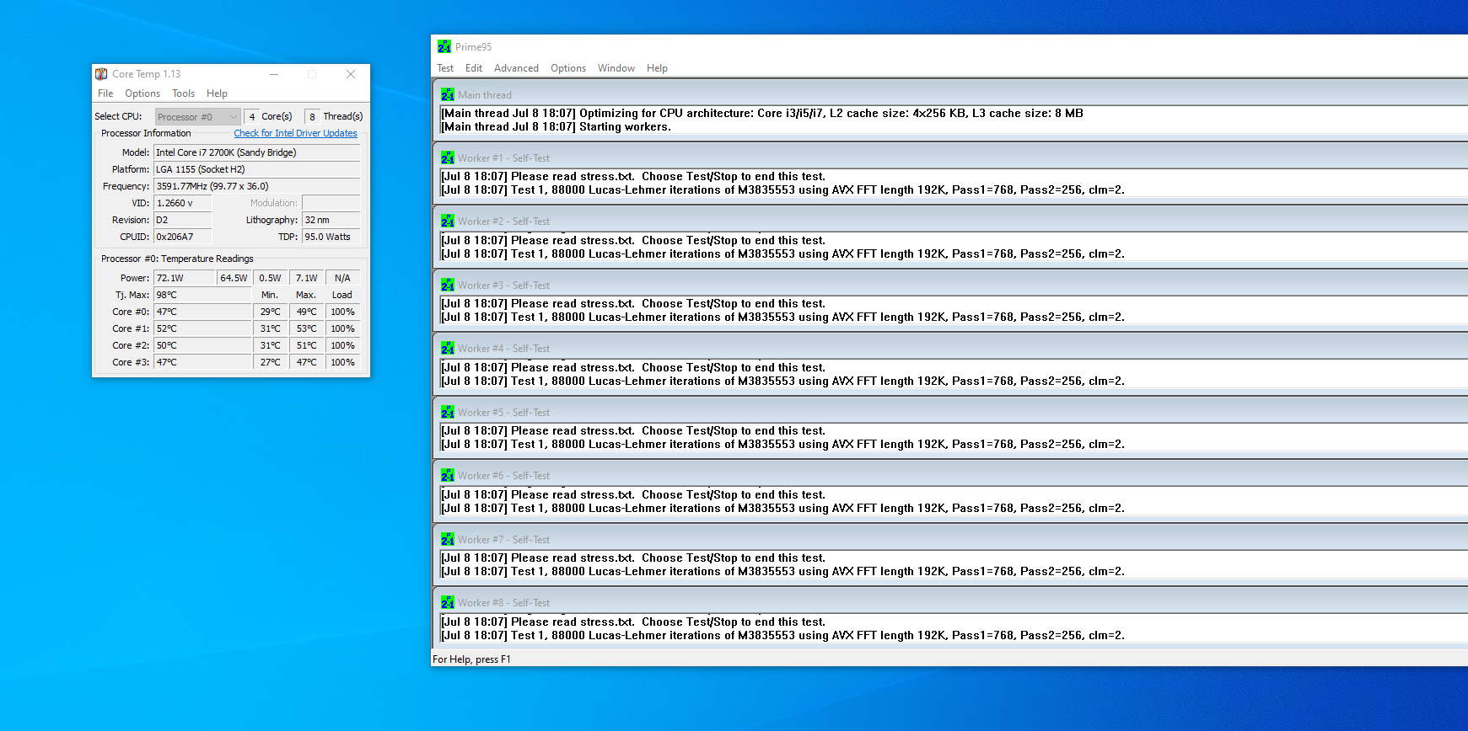Screen dimensions: 1468x731
Task: Open the File menu in Core Temp
Action: pos(105,93)
